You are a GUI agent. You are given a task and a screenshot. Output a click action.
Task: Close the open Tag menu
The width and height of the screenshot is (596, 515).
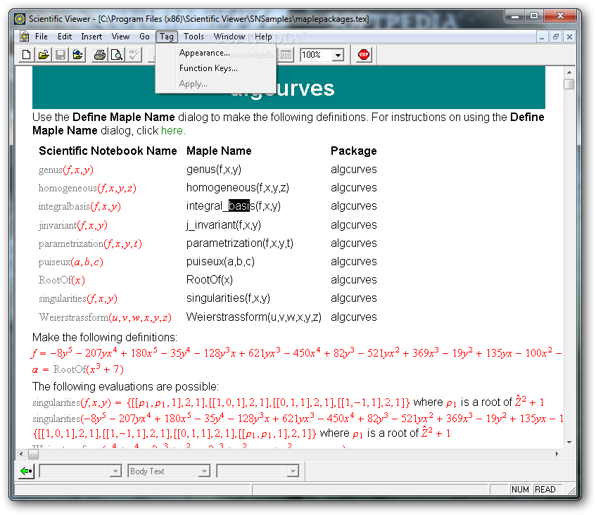(167, 37)
